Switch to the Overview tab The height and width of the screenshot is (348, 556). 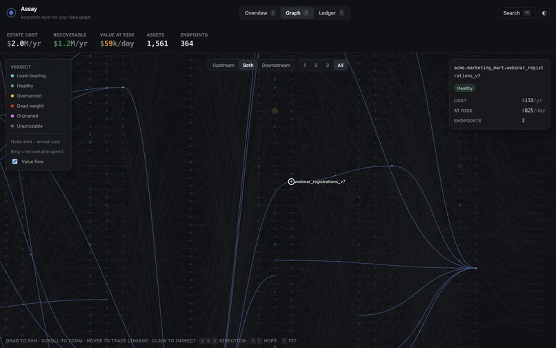260,13
